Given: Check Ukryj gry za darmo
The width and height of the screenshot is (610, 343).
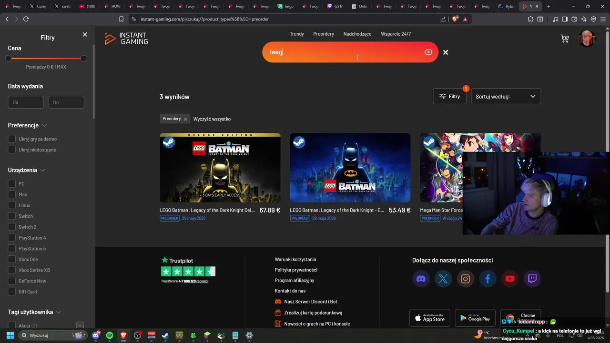Looking at the screenshot, I should point(12,139).
